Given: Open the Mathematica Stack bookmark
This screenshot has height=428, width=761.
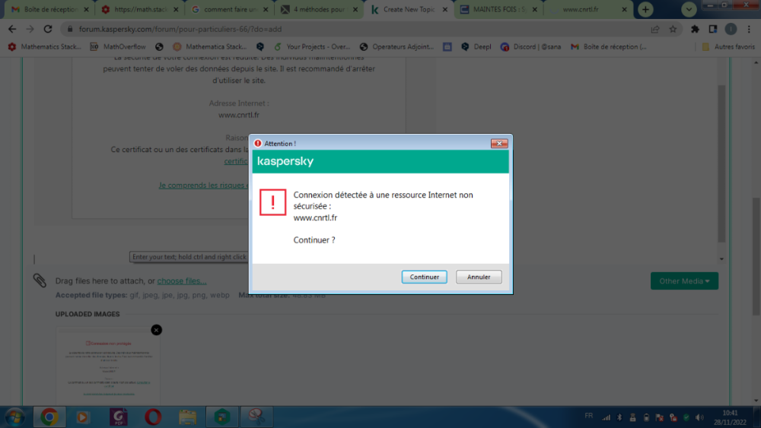Looking at the screenshot, I should 210,46.
